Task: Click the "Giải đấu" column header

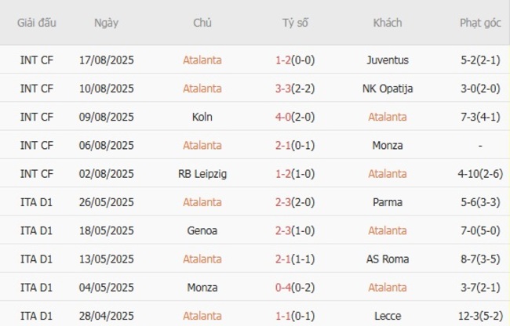Action: [37, 23]
